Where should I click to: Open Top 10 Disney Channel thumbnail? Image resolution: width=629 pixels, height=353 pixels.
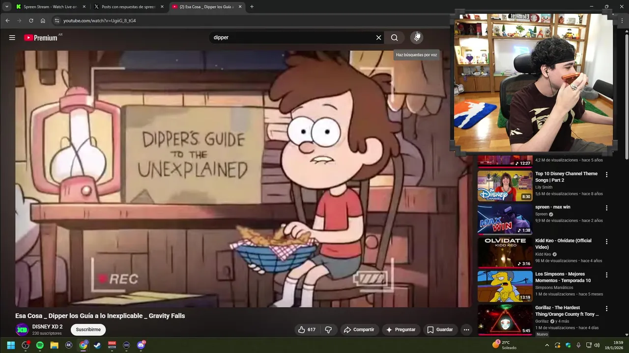click(x=505, y=186)
